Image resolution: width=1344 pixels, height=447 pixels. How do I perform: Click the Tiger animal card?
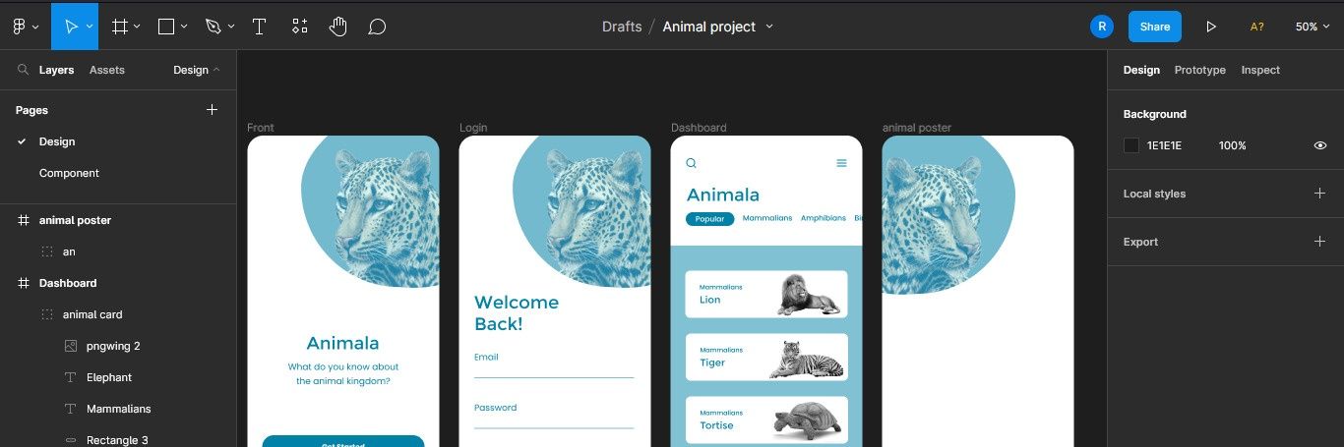766,357
